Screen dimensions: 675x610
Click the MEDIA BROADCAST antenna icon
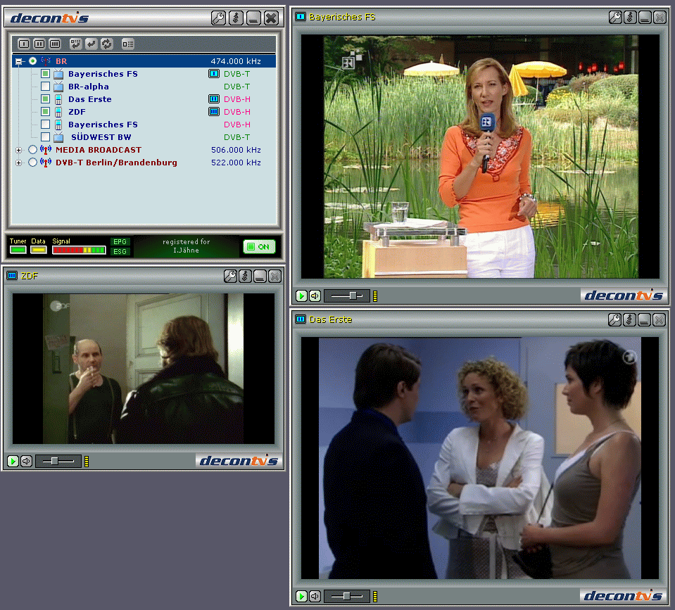(46, 150)
